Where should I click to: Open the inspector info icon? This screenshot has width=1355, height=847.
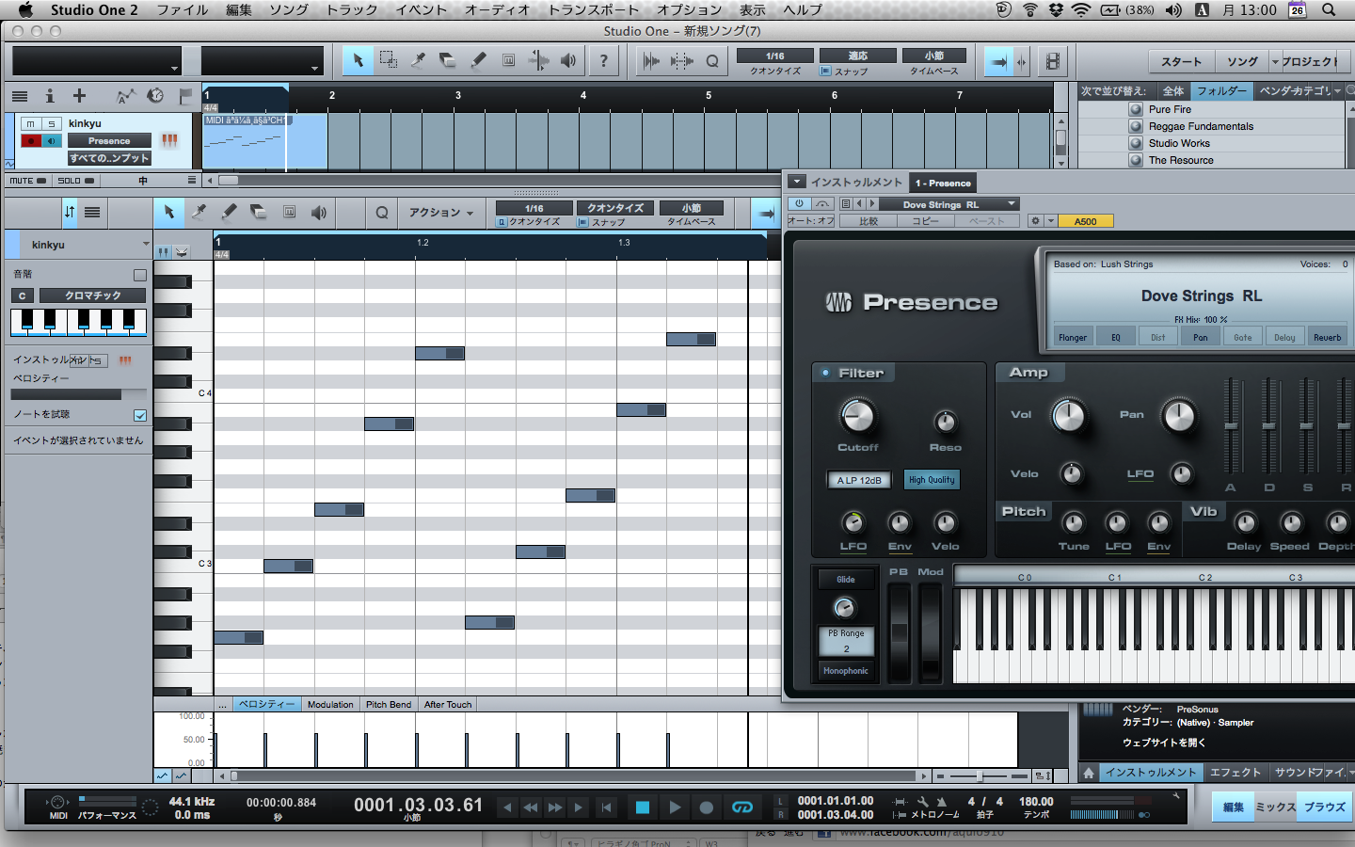coord(50,96)
